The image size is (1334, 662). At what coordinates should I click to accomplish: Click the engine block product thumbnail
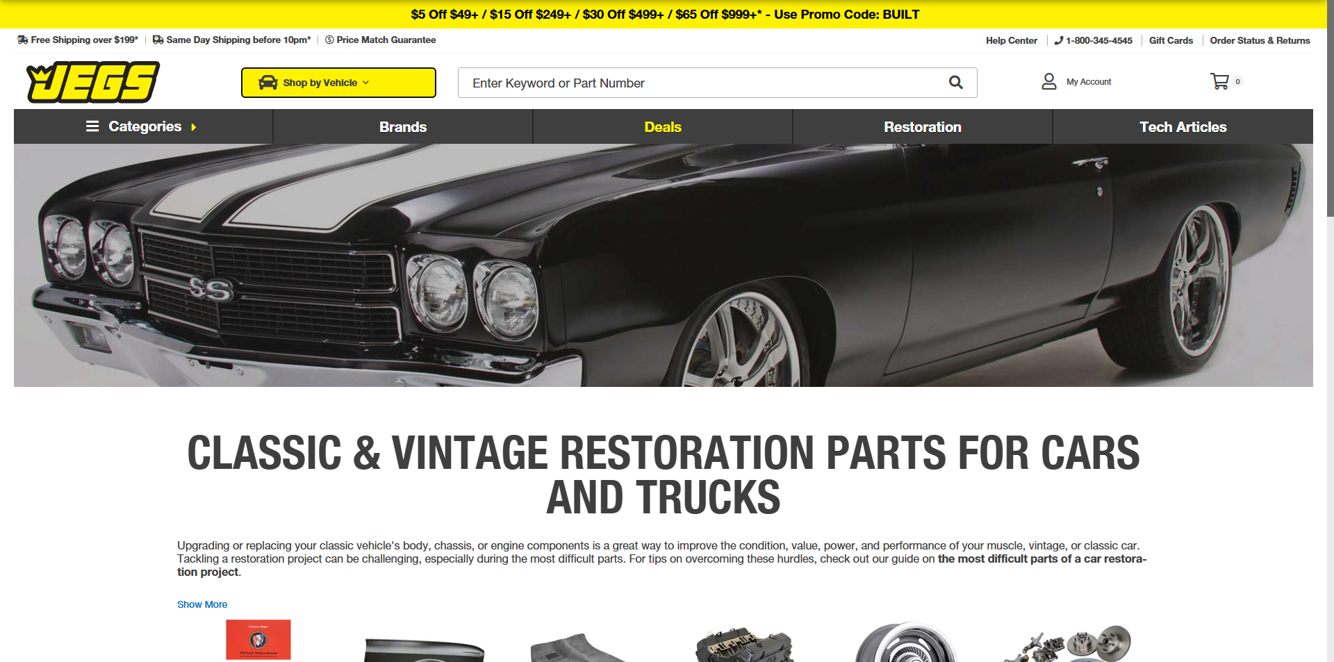[x=745, y=645]
